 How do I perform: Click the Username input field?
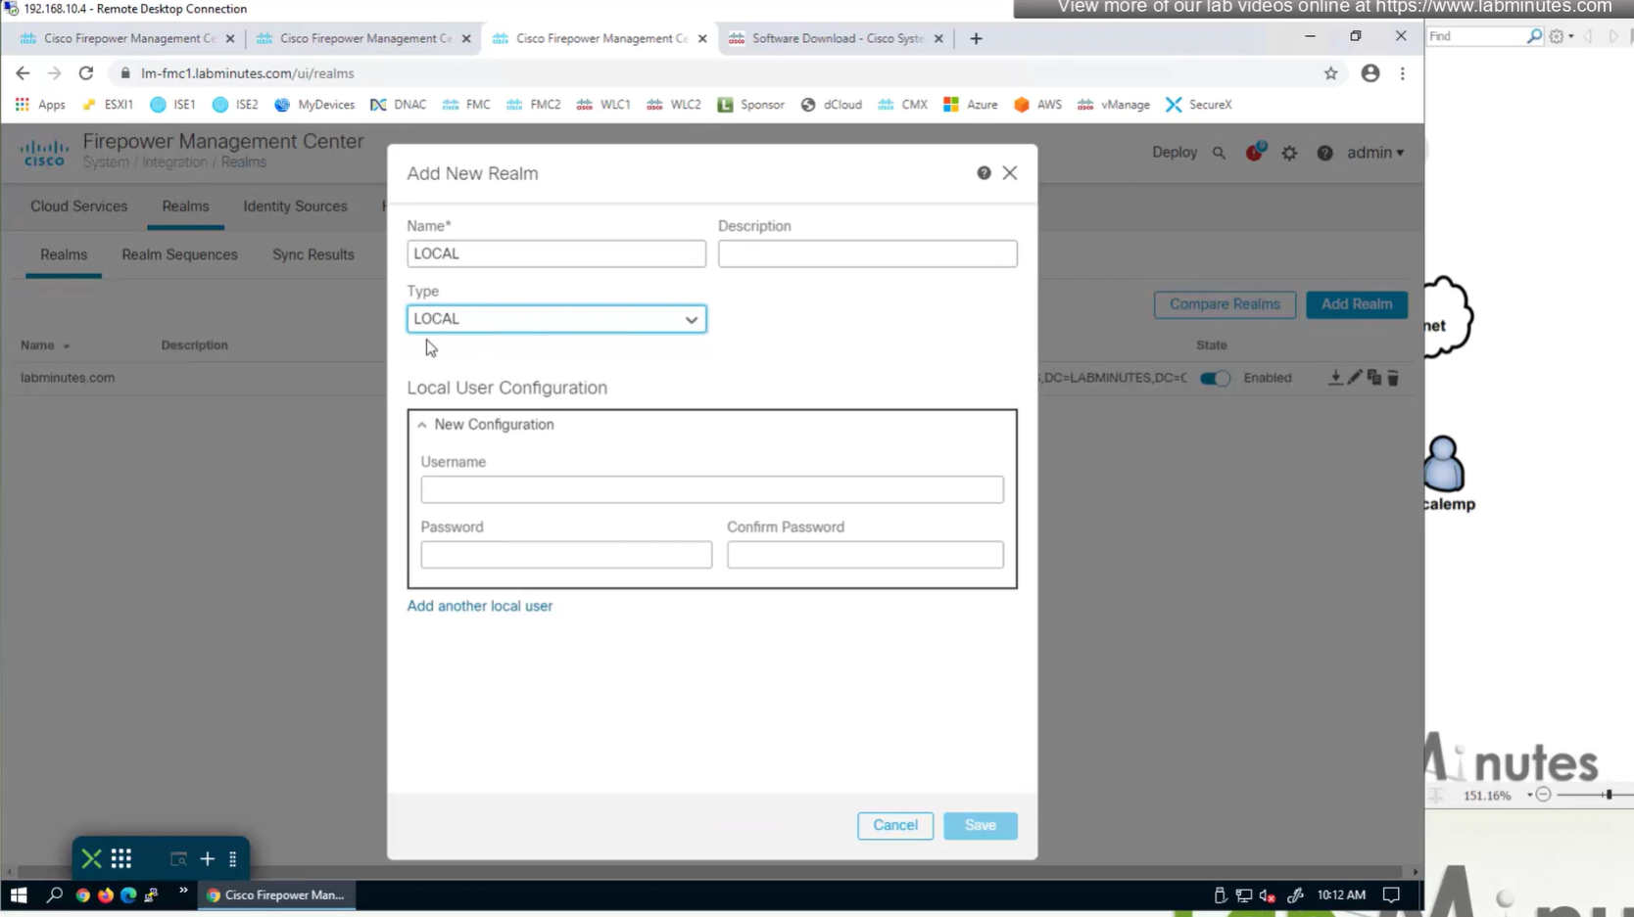(x=711, y=489)
